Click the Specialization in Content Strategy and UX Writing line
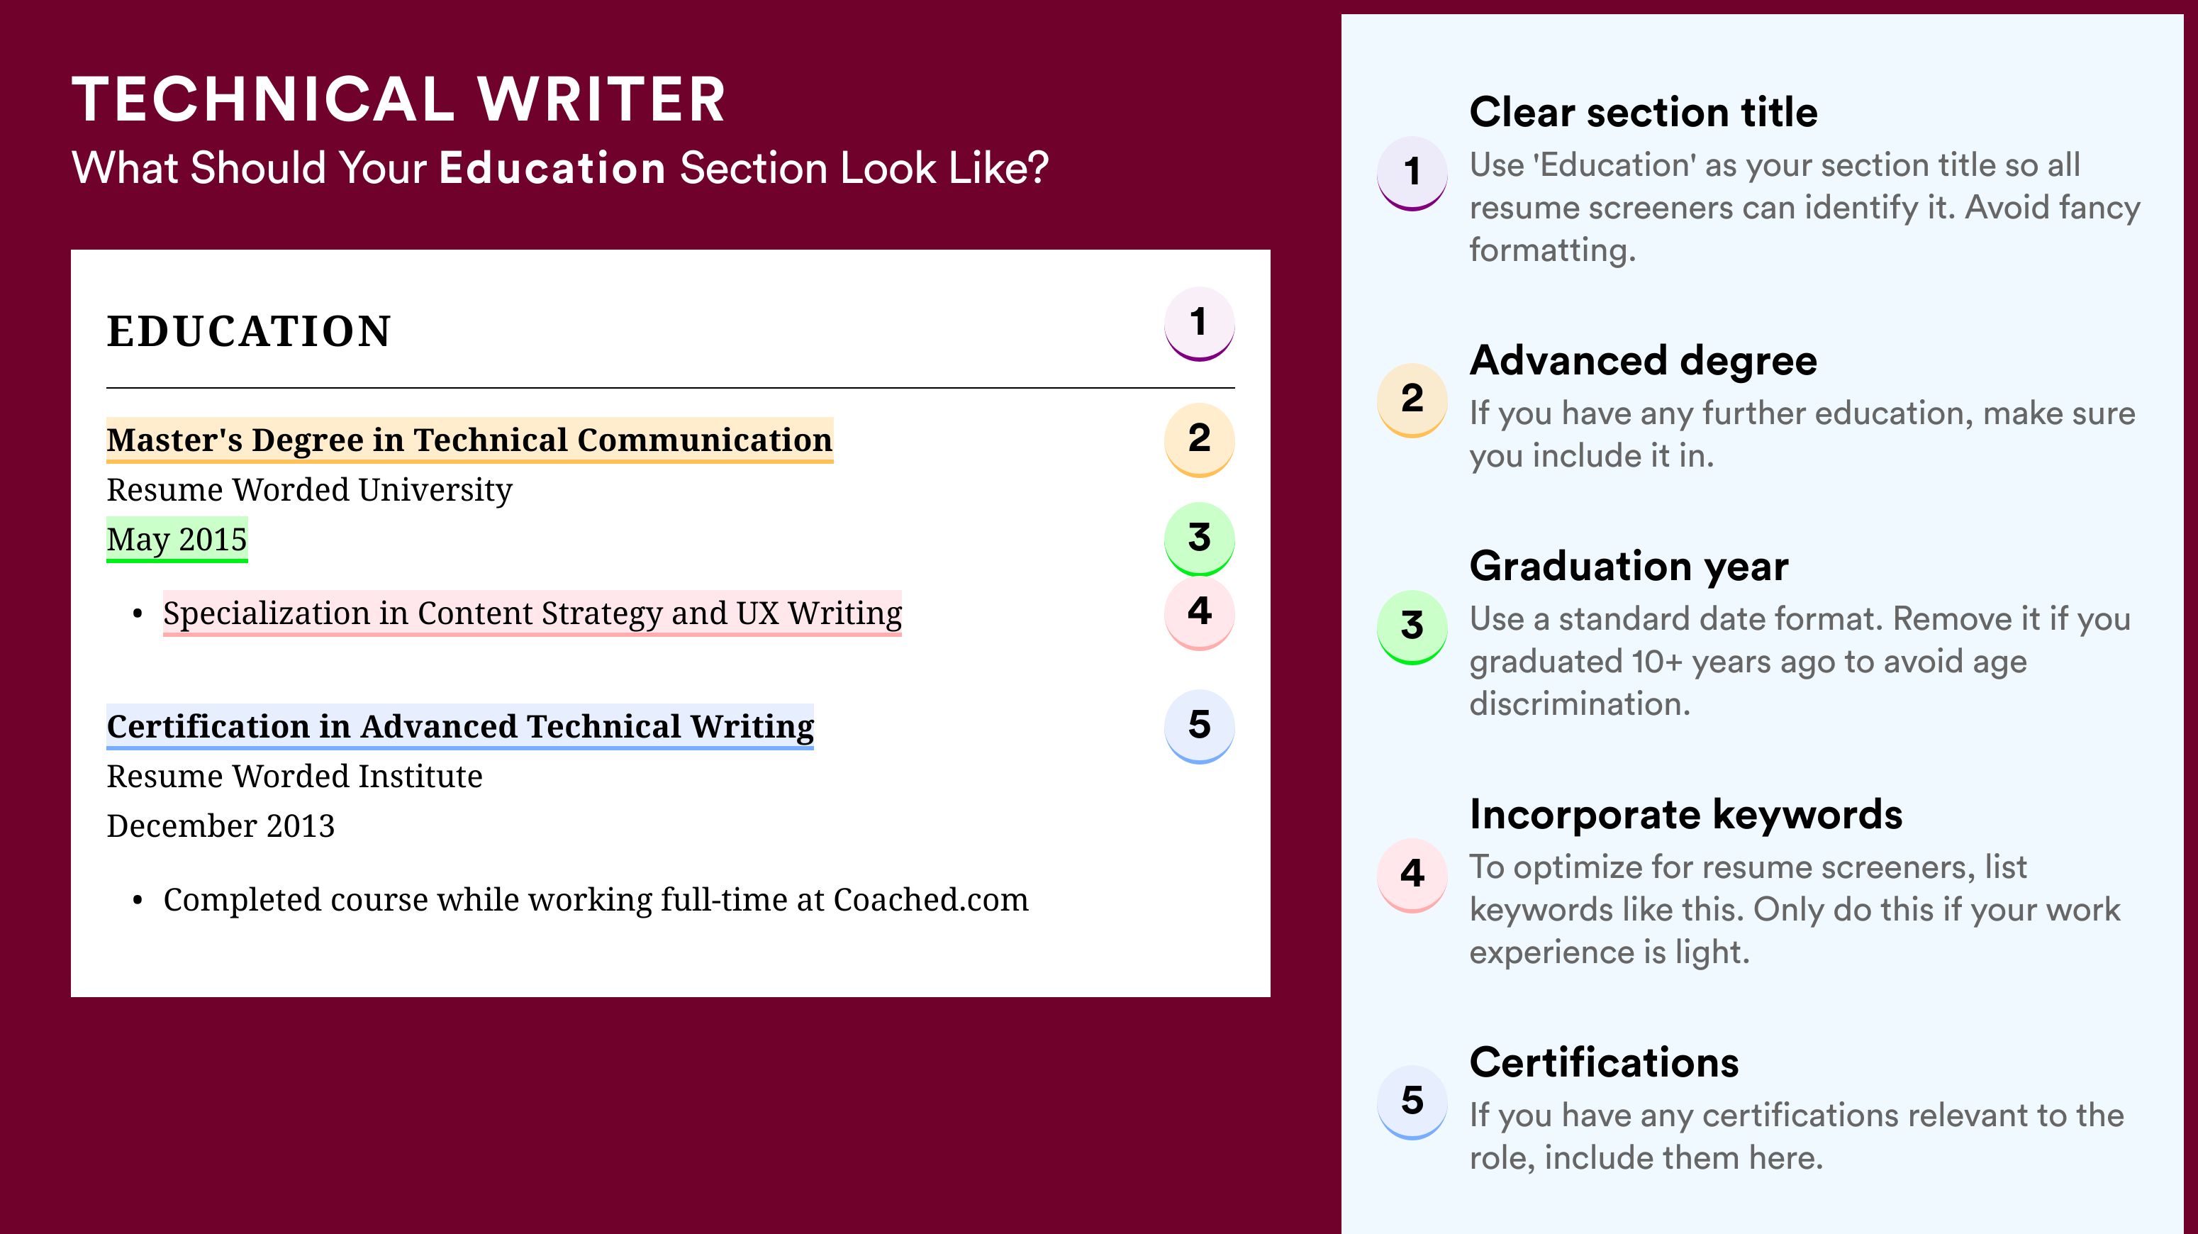 tap(532, 613)
